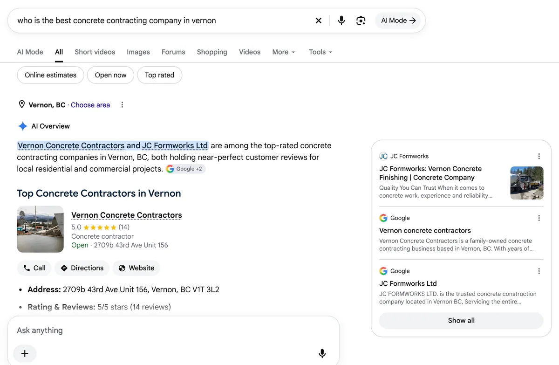
Task: Open location options three-dot menu
Action: click(x=122, y=105)
